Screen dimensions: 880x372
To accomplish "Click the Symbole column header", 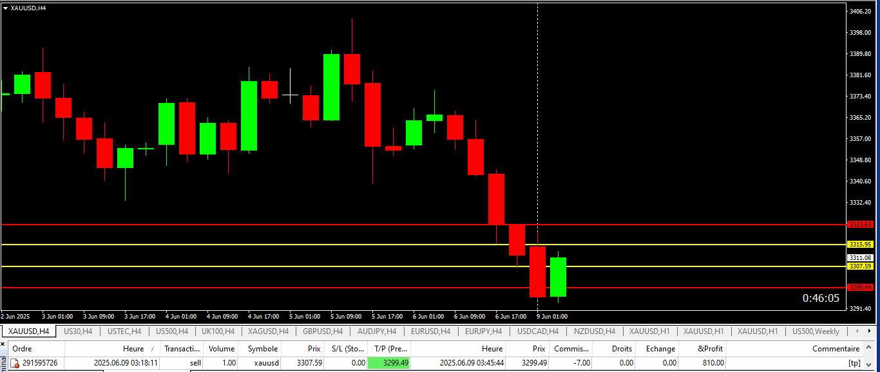I will click(x=262, y=349).
